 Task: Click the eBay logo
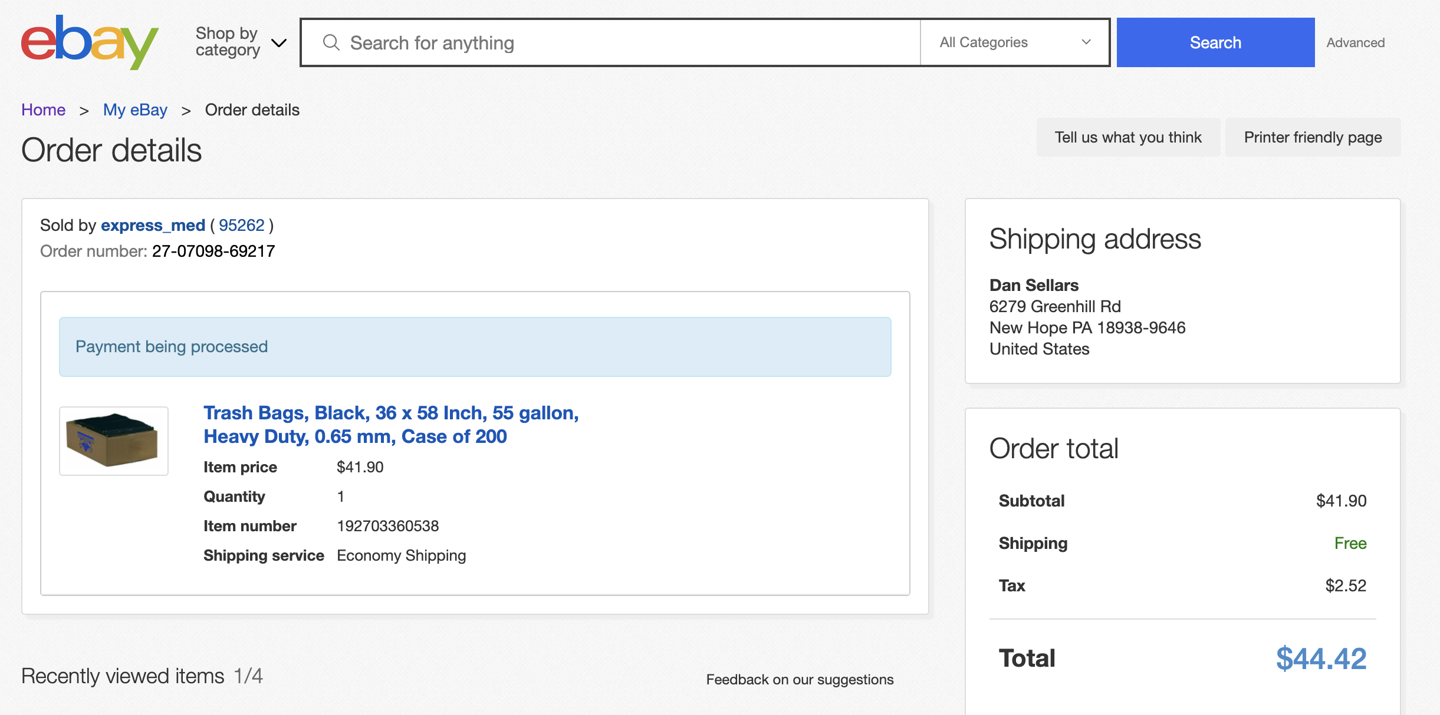point(90,42)
